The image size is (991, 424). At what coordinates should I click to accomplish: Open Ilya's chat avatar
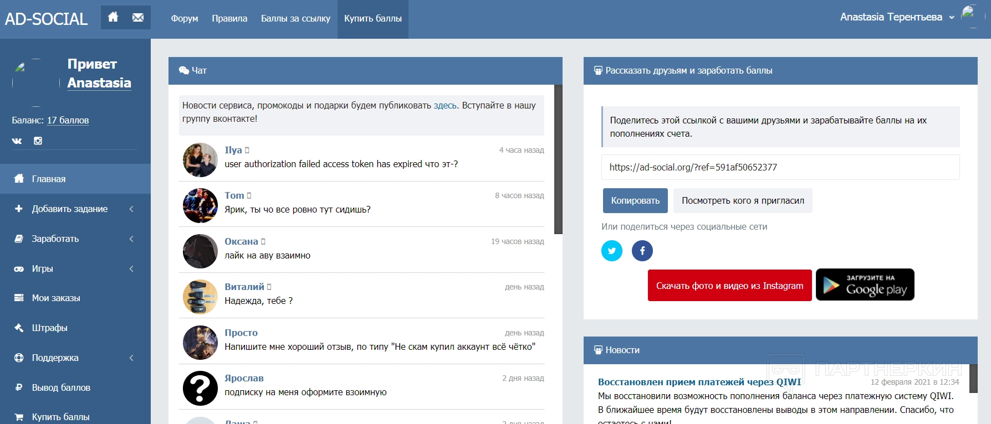pos(200,160)
